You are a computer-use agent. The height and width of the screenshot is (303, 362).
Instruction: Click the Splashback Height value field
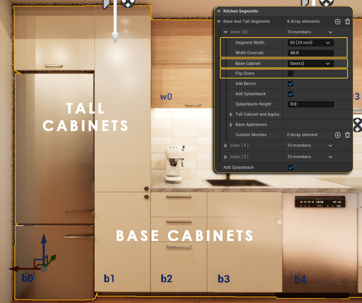(x=310, y=104)
